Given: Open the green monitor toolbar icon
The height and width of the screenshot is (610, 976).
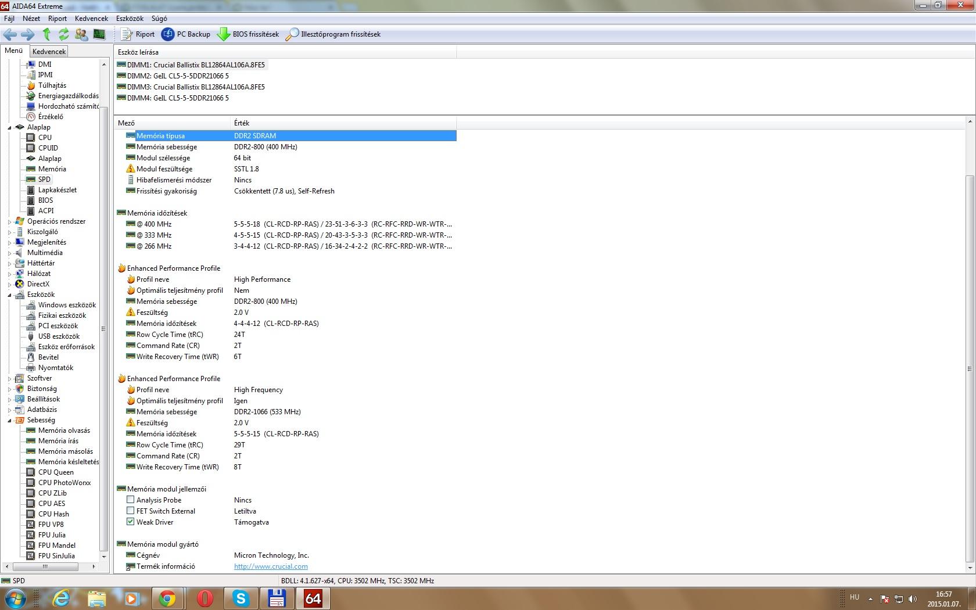Looking at the screenshot, I should click(99, 34).
